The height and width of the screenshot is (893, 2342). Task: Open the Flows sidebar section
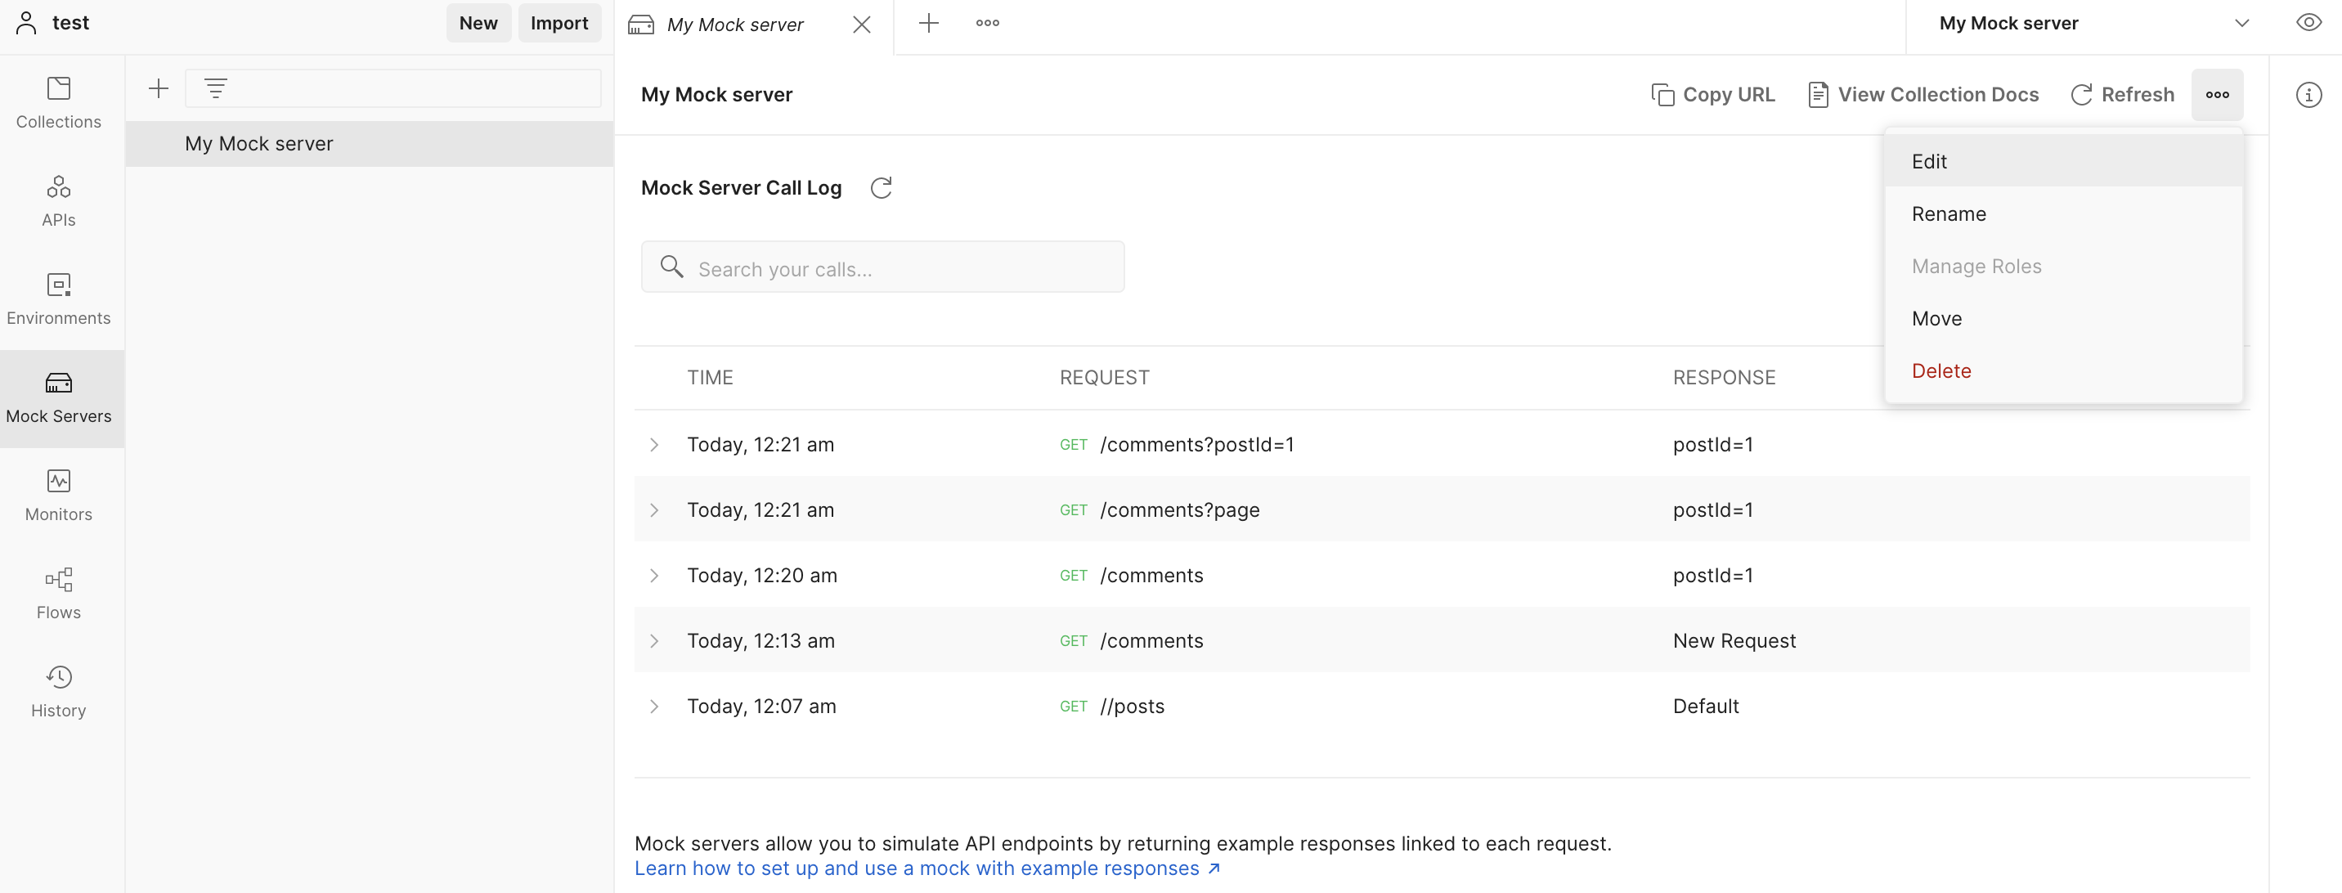point(58,593)
